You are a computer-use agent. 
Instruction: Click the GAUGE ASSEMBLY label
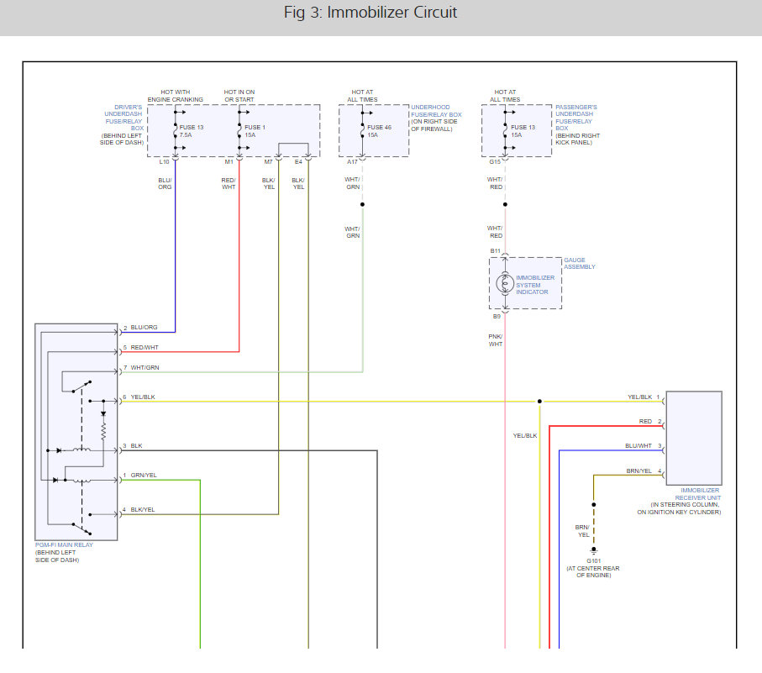[580, 264]
